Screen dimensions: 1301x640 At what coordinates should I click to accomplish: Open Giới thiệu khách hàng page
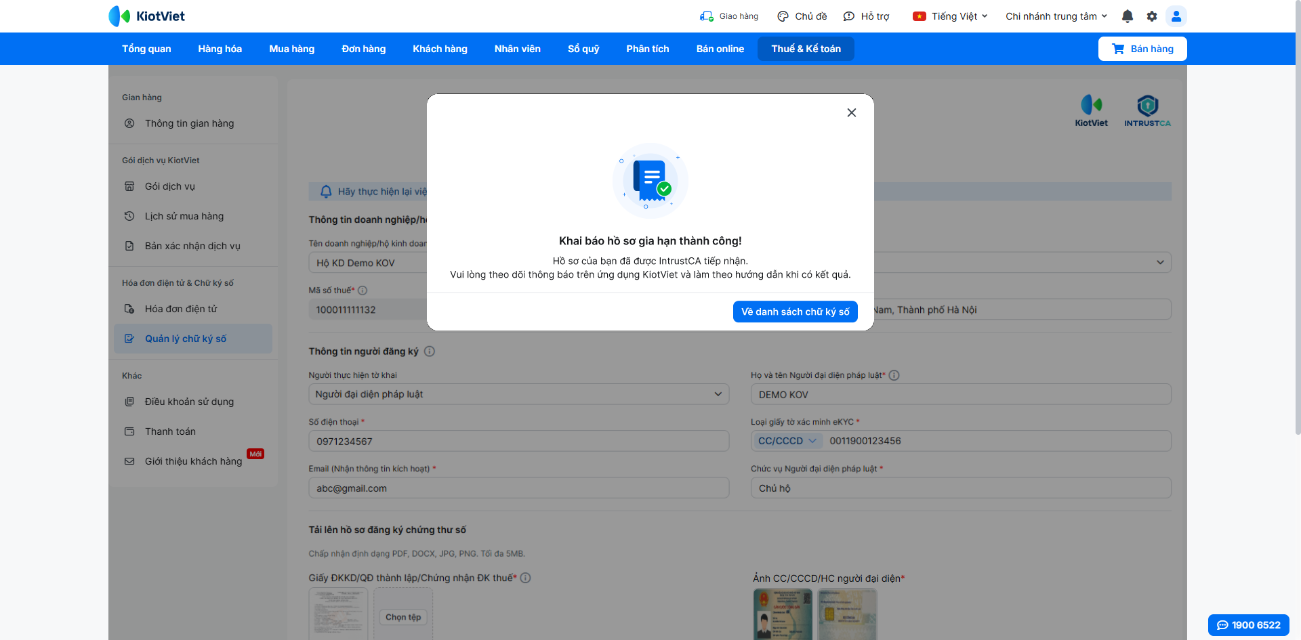[x=193, y=461]
